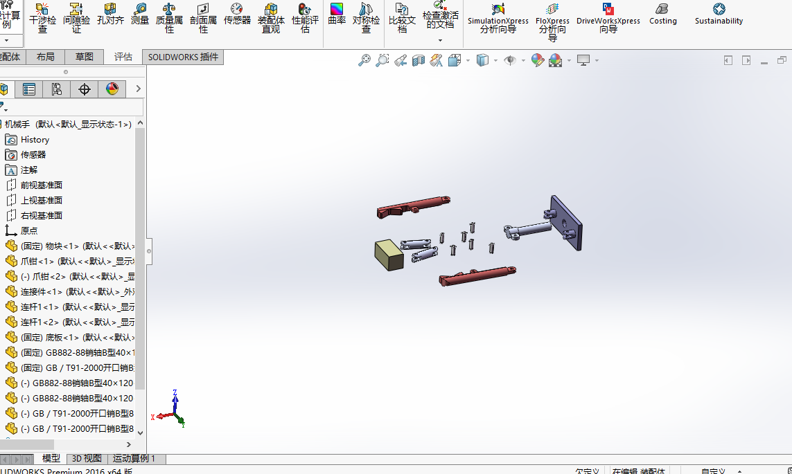Click Edit Appearance color ball icon
The width and height of the screenshot is (792, 474).
538,60
